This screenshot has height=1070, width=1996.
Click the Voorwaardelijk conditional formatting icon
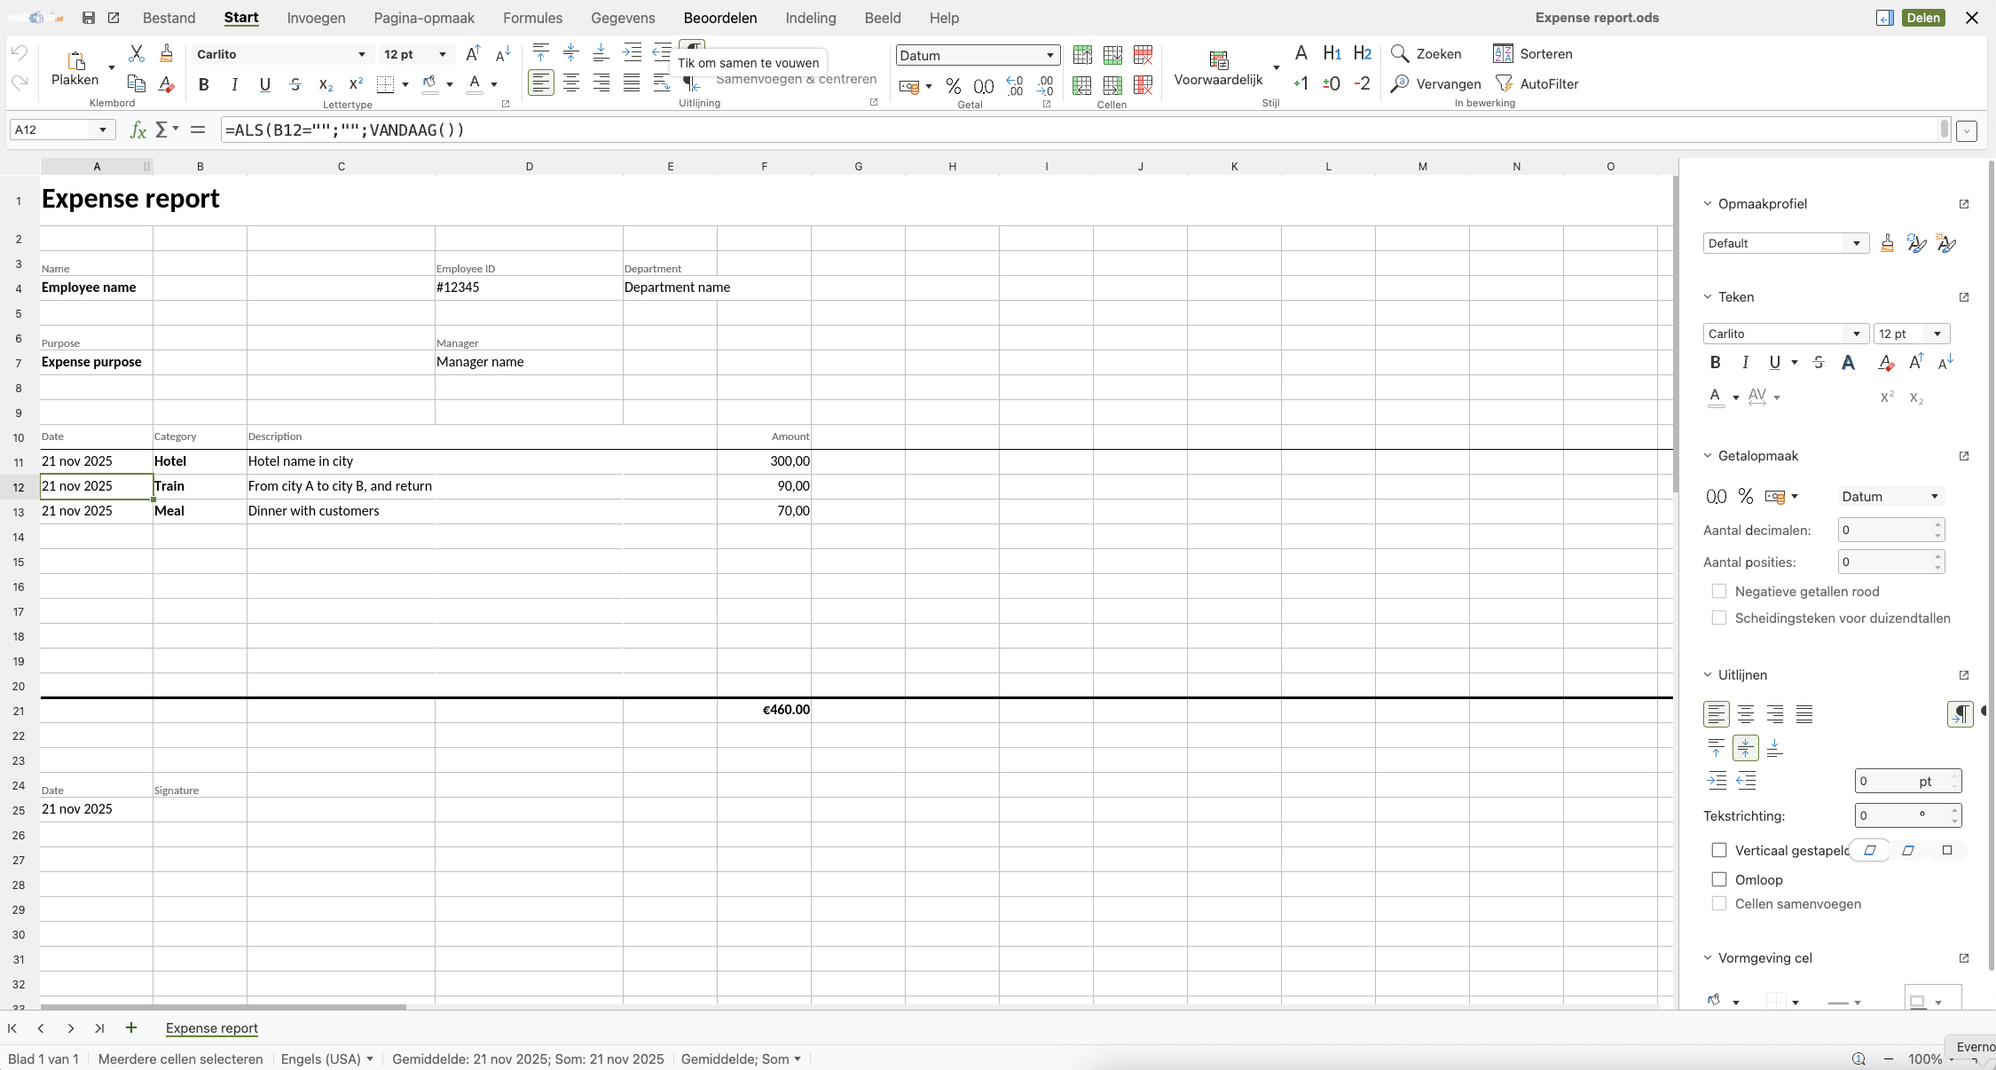tap(1219, 60)
